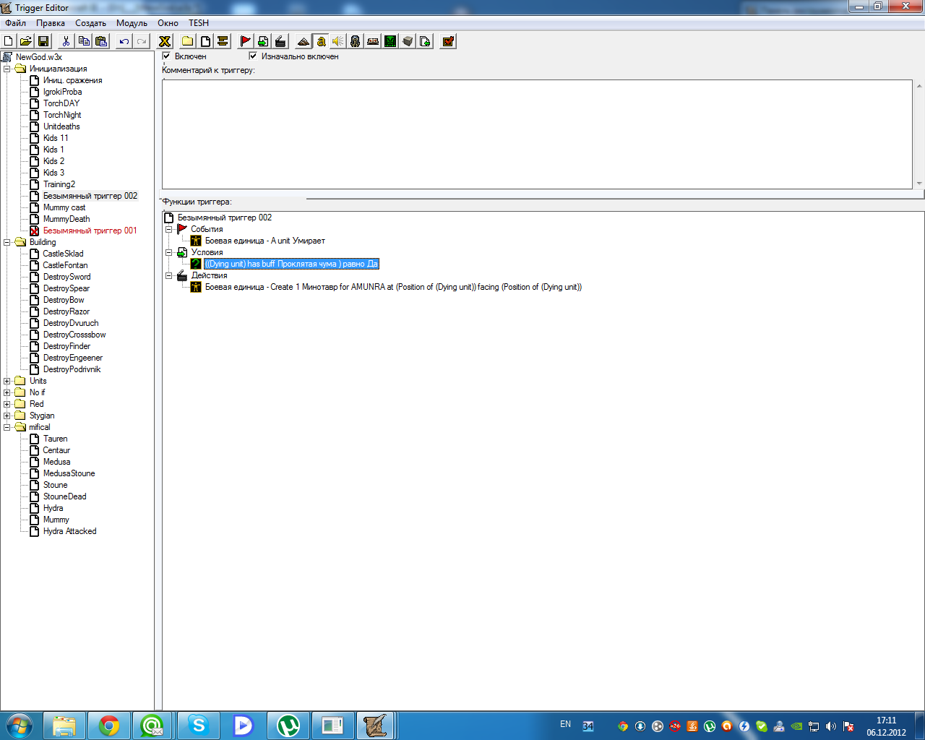This screenshot has width=925, height=740.
Task: Select the 'Иниц. сражения' trigger
Action: pyautogui.click(x=72, y=80)
